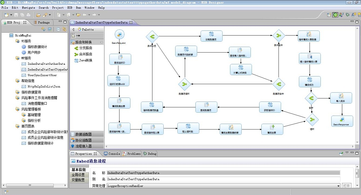The width and height of the screenshot is (361, 195).
Task: Collapse the 路由和转换 palette drawer
Action: click(87, 42)
